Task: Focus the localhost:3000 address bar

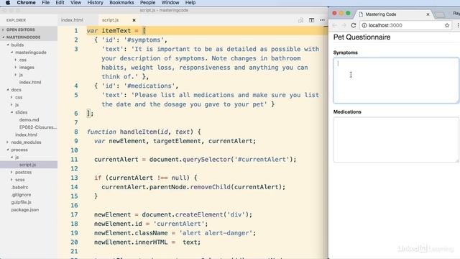Action: pos(406,25)
